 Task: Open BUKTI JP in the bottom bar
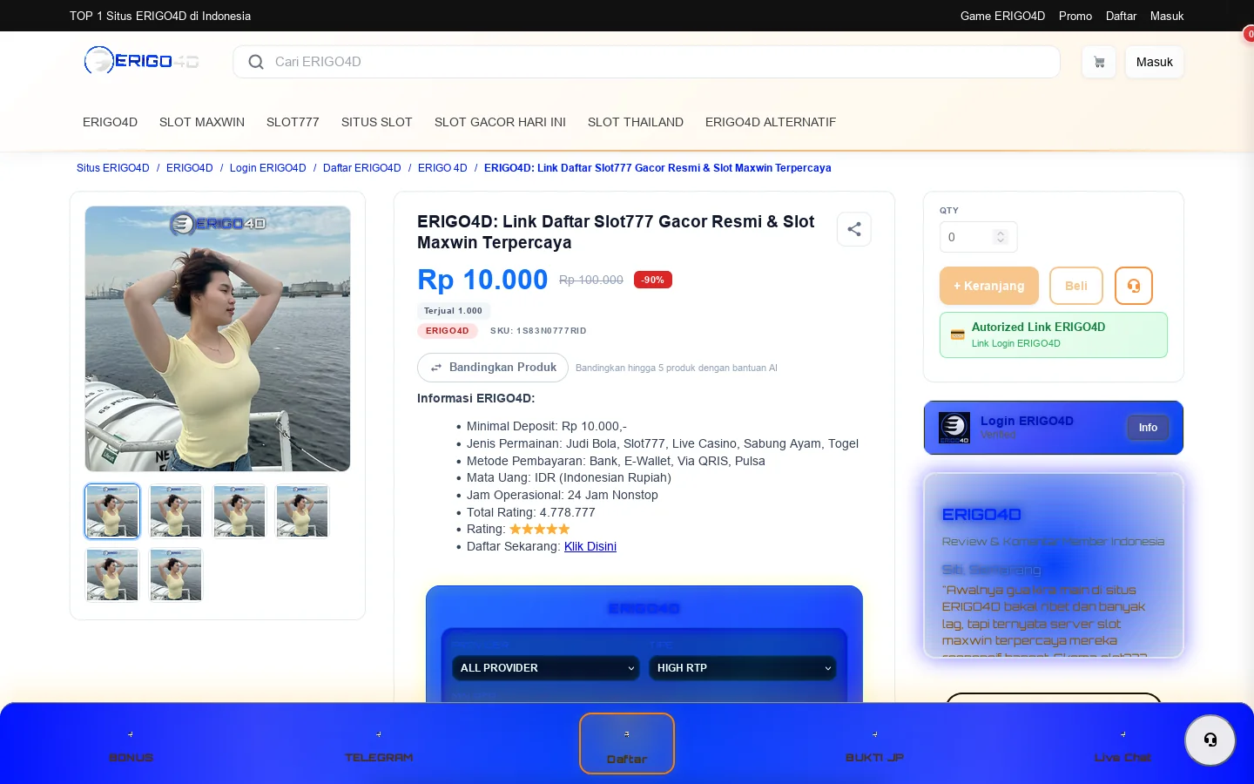pos(875,745)
